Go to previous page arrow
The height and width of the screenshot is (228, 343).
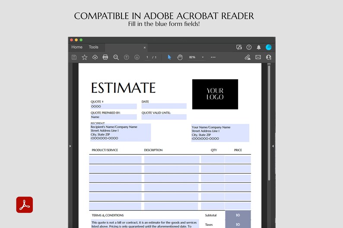pos(127,57)
